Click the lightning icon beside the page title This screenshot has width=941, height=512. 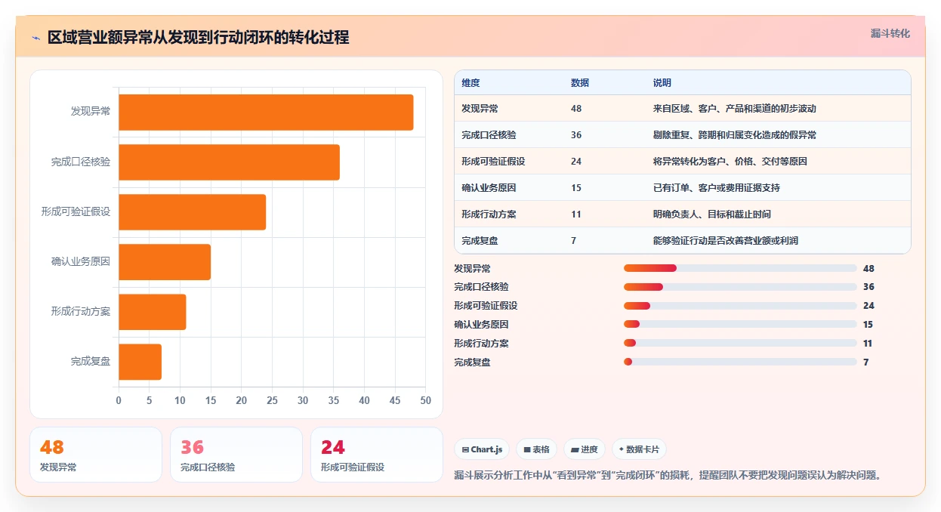pyautogui.click(x=35, y=38)
